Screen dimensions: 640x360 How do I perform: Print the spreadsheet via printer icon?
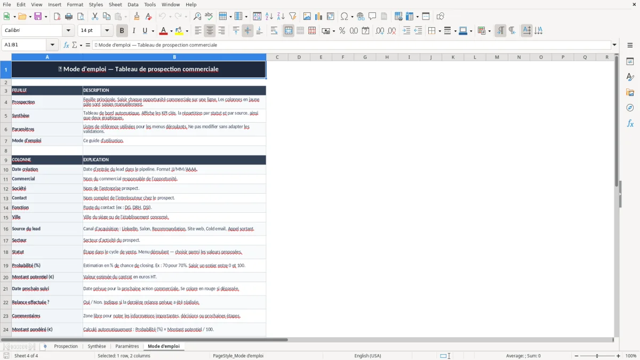coord(69,17)
